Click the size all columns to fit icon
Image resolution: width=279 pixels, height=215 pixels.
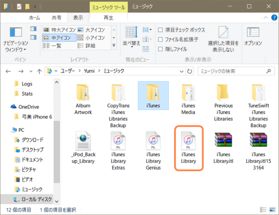point(146,49)
